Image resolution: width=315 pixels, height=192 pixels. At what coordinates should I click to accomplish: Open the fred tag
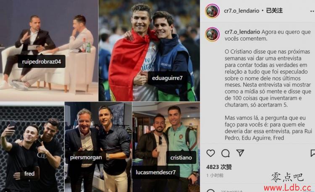29,174
